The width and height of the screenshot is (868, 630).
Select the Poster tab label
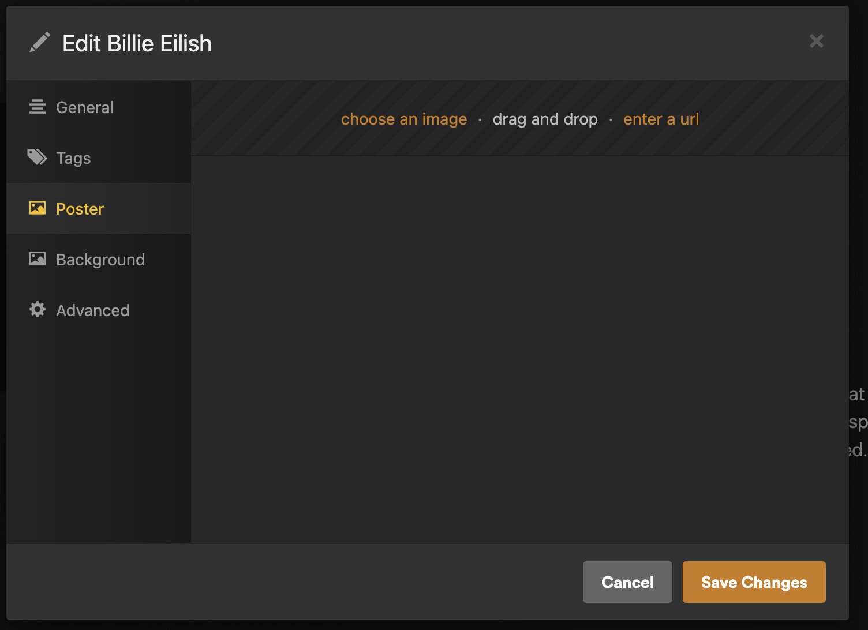(x=80, y=209)
